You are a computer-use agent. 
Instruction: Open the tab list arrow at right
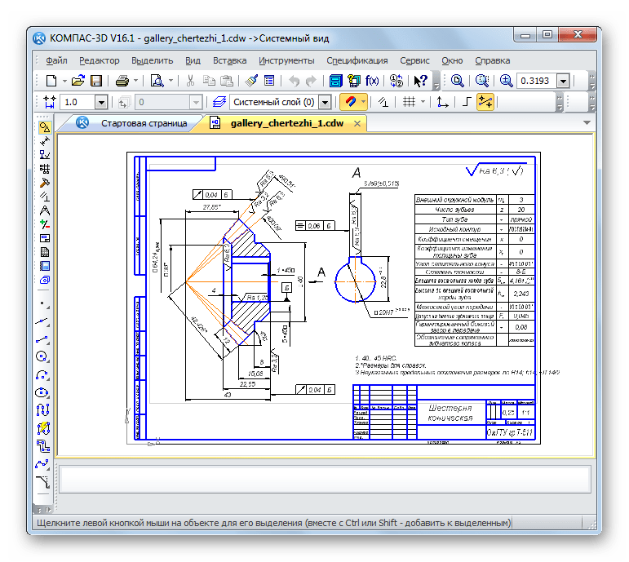point(587,122)
